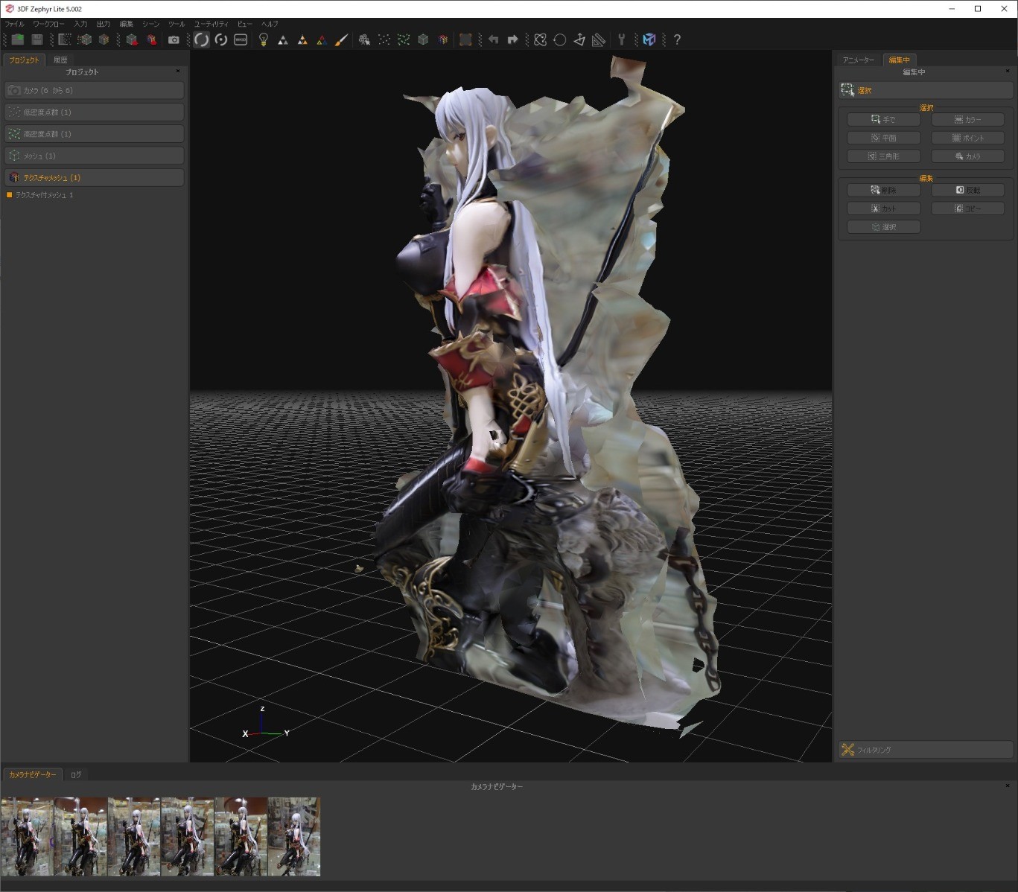Click the カラー selection button

coord(968,119)
